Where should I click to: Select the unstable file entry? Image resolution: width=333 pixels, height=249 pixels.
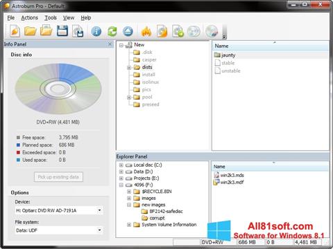point(231,71)
